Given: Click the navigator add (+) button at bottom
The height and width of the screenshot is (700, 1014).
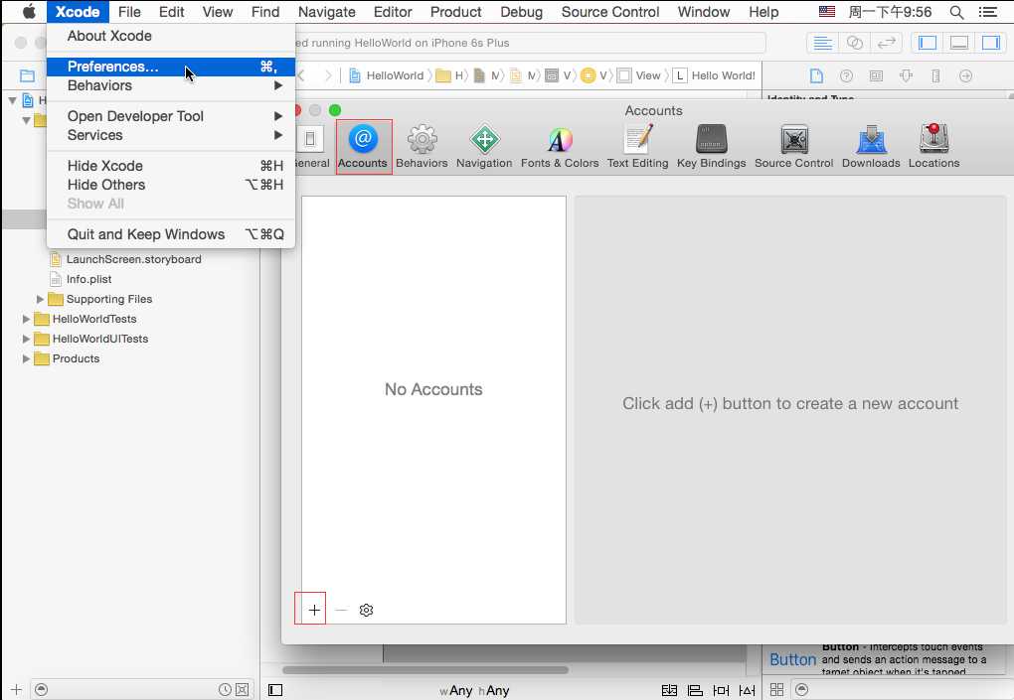Looking at the screenshot, I should [x=16, y=690].
